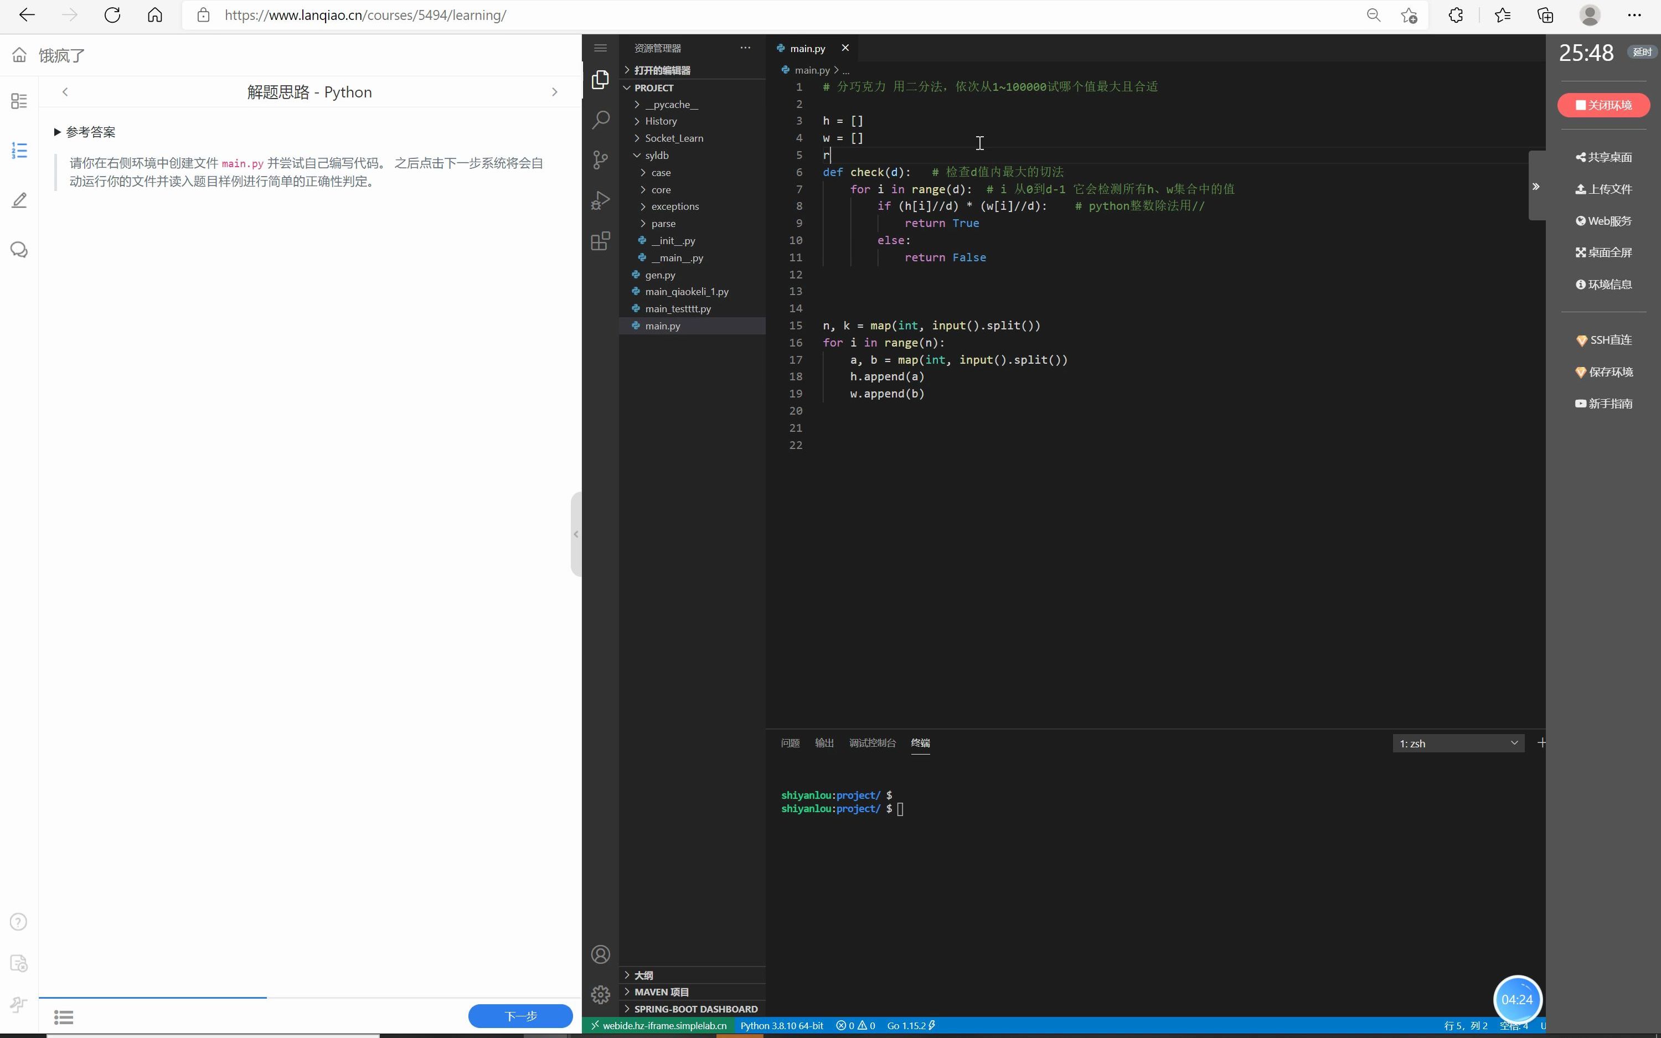The width and height of the screenshot is (1661, 1038).
Task: Open the 1: zsh terminal dropdown
Action: coord(1458,743)
